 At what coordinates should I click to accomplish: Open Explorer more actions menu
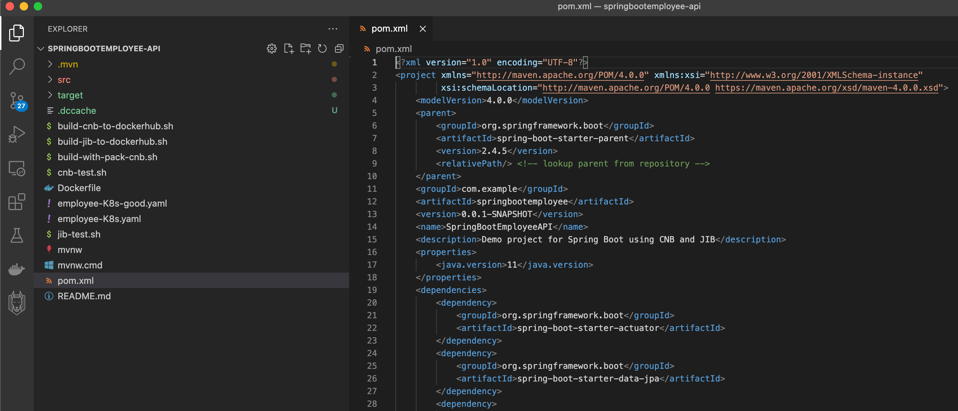333,29
